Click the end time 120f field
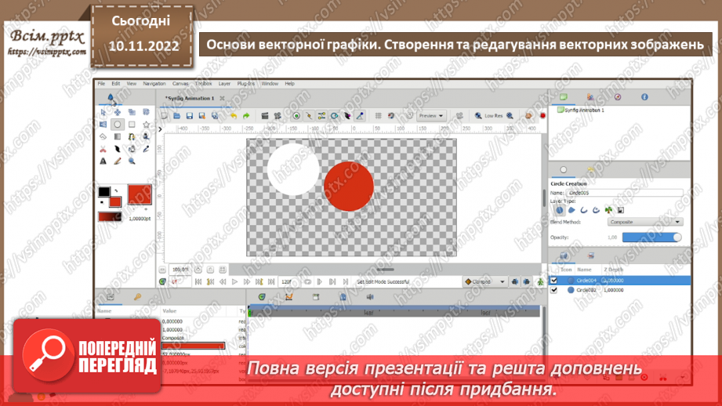Viewport: 722px width, 406px height. [290, 281]
